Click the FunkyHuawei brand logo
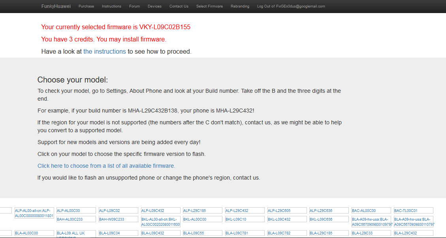The image size is (446, 238). tap(56, 6)
